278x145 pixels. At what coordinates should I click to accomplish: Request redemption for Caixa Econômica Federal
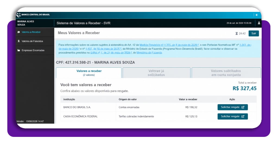[233, 116]
